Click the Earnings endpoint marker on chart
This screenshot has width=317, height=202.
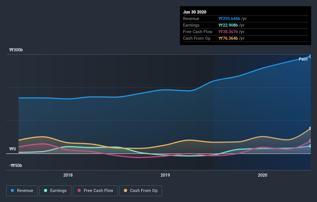tap(310, 146)
